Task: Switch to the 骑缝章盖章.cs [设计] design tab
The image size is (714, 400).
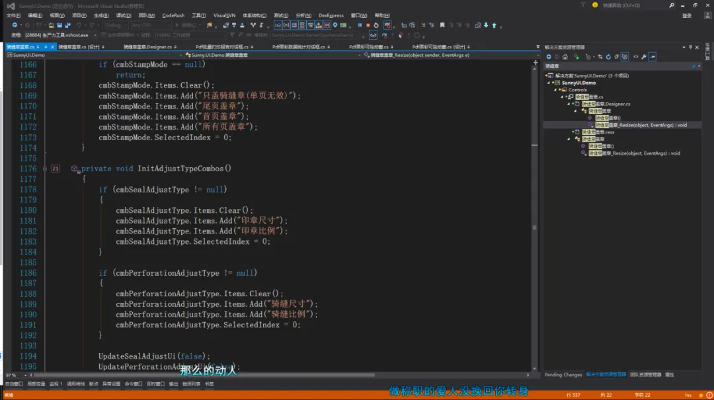Action: pos(81,47)
